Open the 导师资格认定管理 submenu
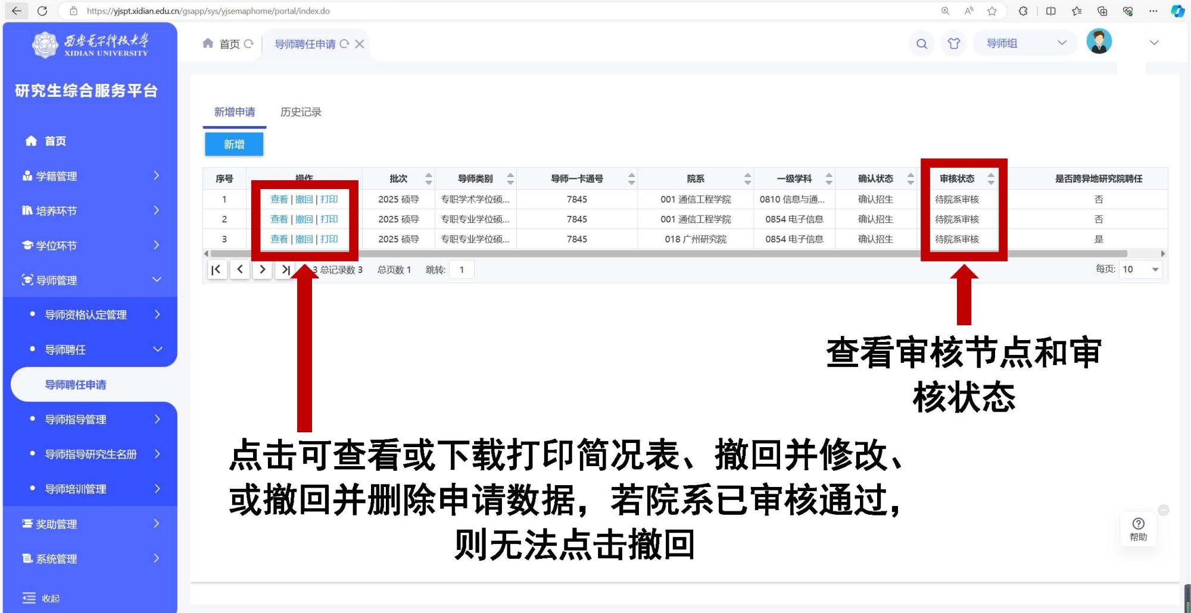Image resolution: width=1191 pixels, height=613 pixels. coord(95,315)
